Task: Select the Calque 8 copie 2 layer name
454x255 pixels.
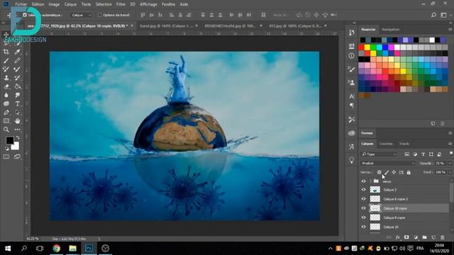Action: tap(396, 199)
